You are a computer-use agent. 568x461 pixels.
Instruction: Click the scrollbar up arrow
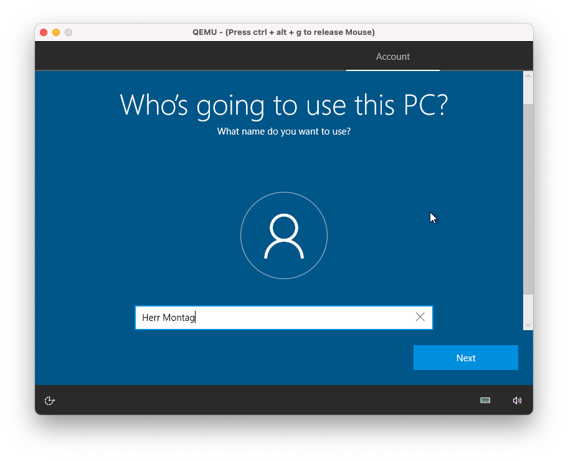click(528, 76)
